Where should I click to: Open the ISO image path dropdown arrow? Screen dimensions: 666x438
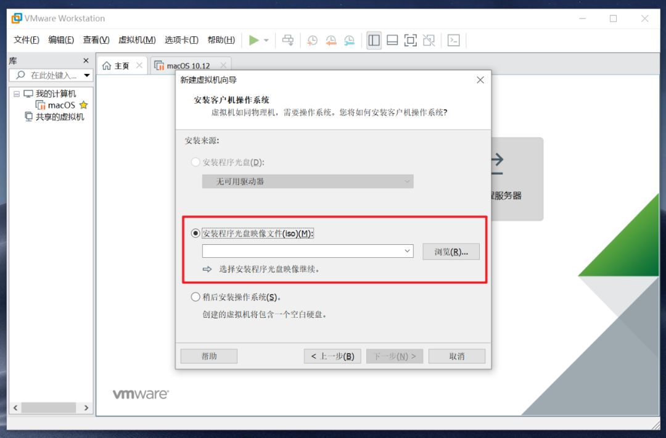407,251
